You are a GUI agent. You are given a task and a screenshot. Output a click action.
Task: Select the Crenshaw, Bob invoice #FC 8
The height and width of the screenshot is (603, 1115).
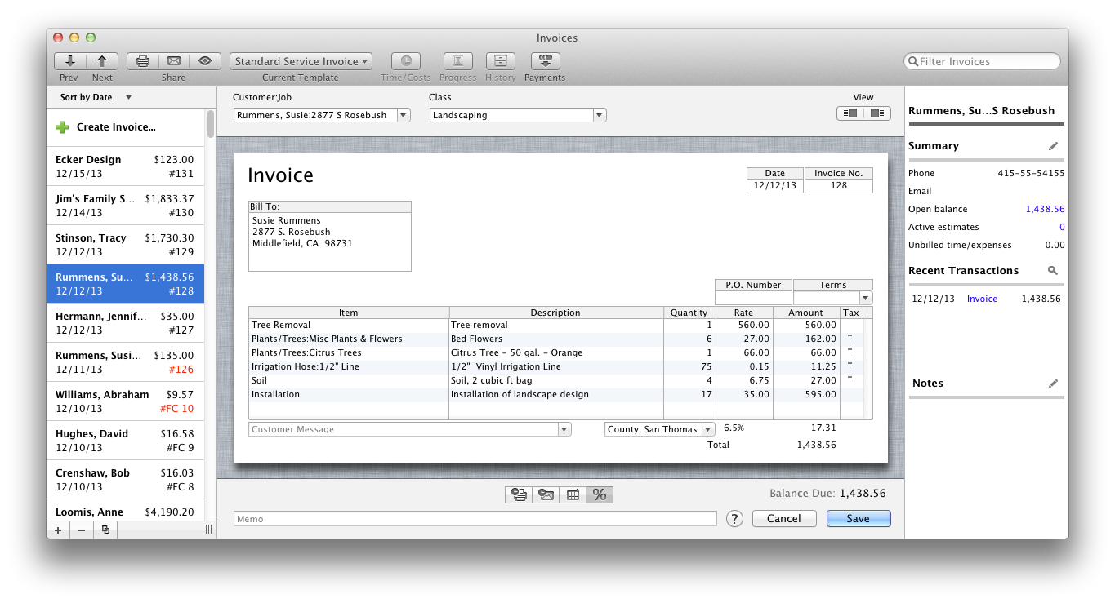[x=125, y=480]
